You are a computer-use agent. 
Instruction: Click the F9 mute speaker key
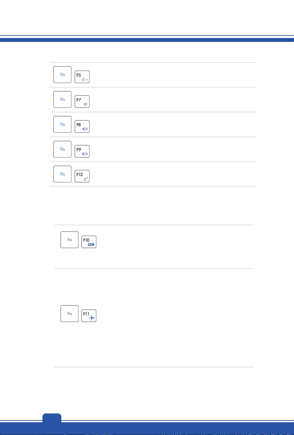click(x=82, y=151)
